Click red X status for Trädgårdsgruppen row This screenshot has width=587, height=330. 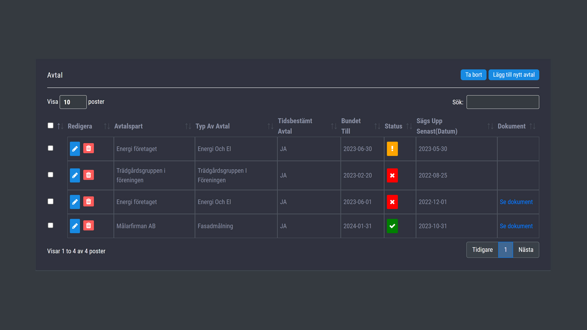pos(392,175)
